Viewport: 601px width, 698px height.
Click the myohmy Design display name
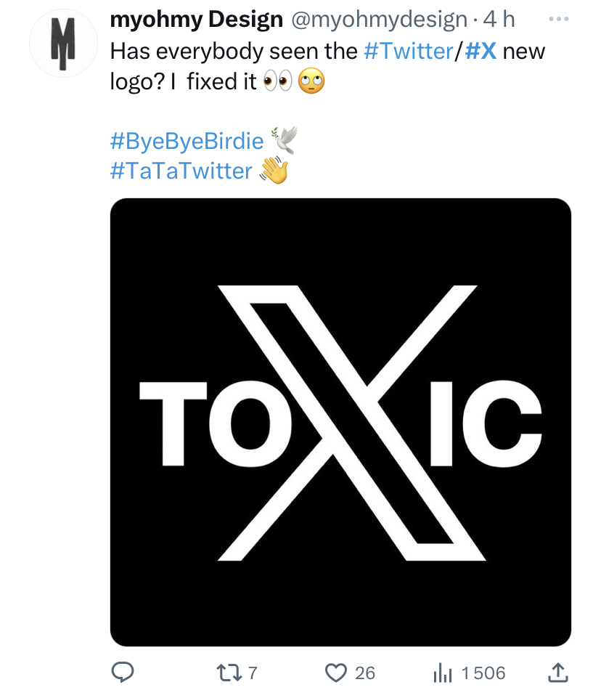pyautogui.click(x=196, y=20)
